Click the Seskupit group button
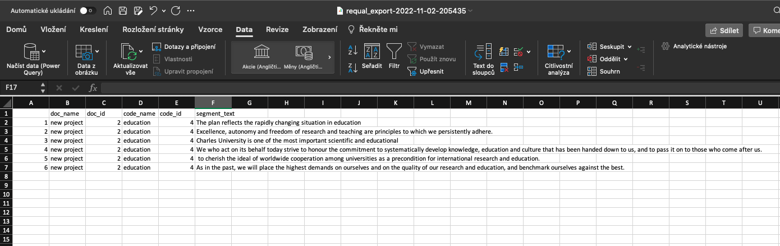The image size is (780, 246). pyautogui.click(x=605, y=47)
